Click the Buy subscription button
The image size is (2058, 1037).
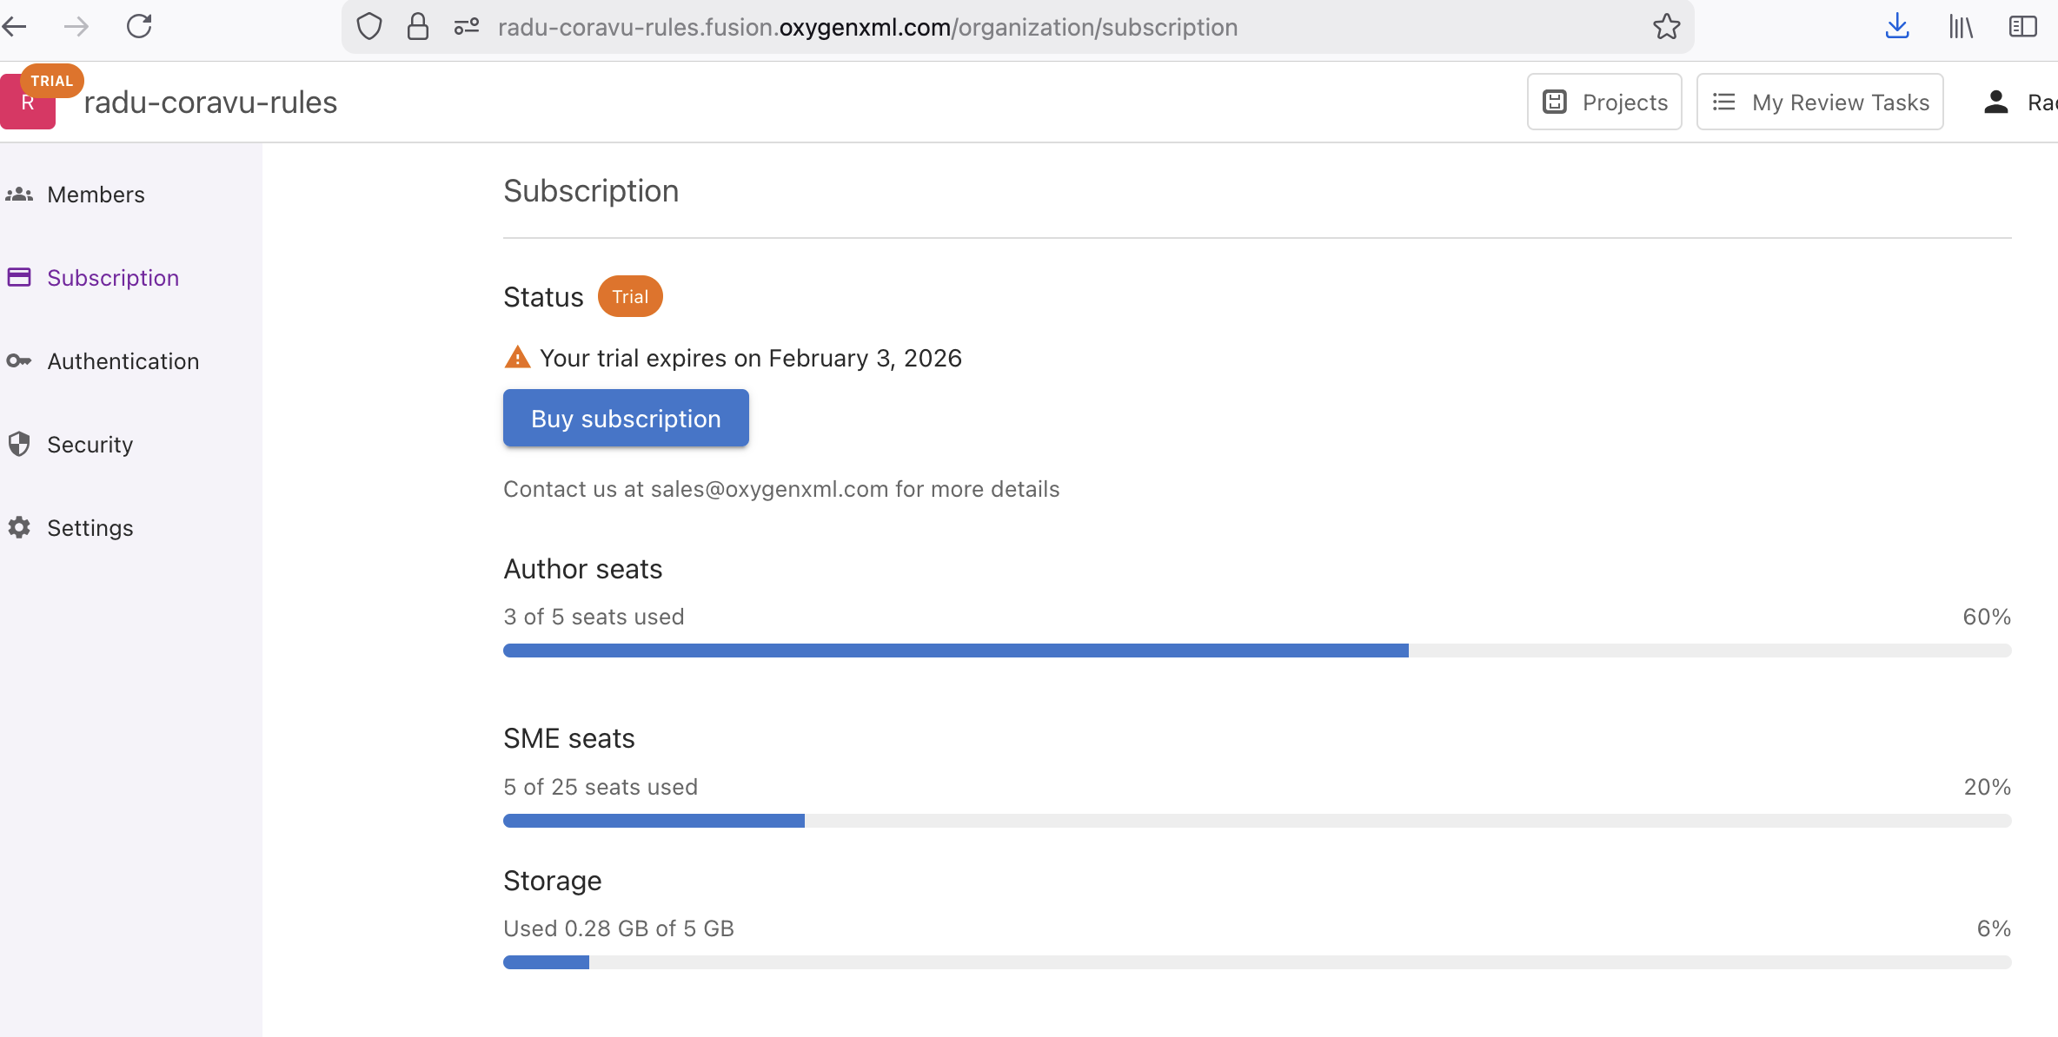coord(626,419)
